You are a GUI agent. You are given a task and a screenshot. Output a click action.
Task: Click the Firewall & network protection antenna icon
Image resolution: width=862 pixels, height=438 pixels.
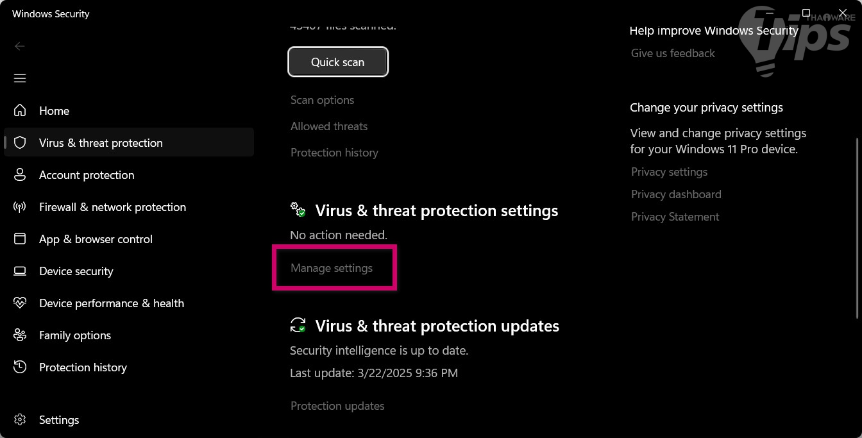[20, 206]
